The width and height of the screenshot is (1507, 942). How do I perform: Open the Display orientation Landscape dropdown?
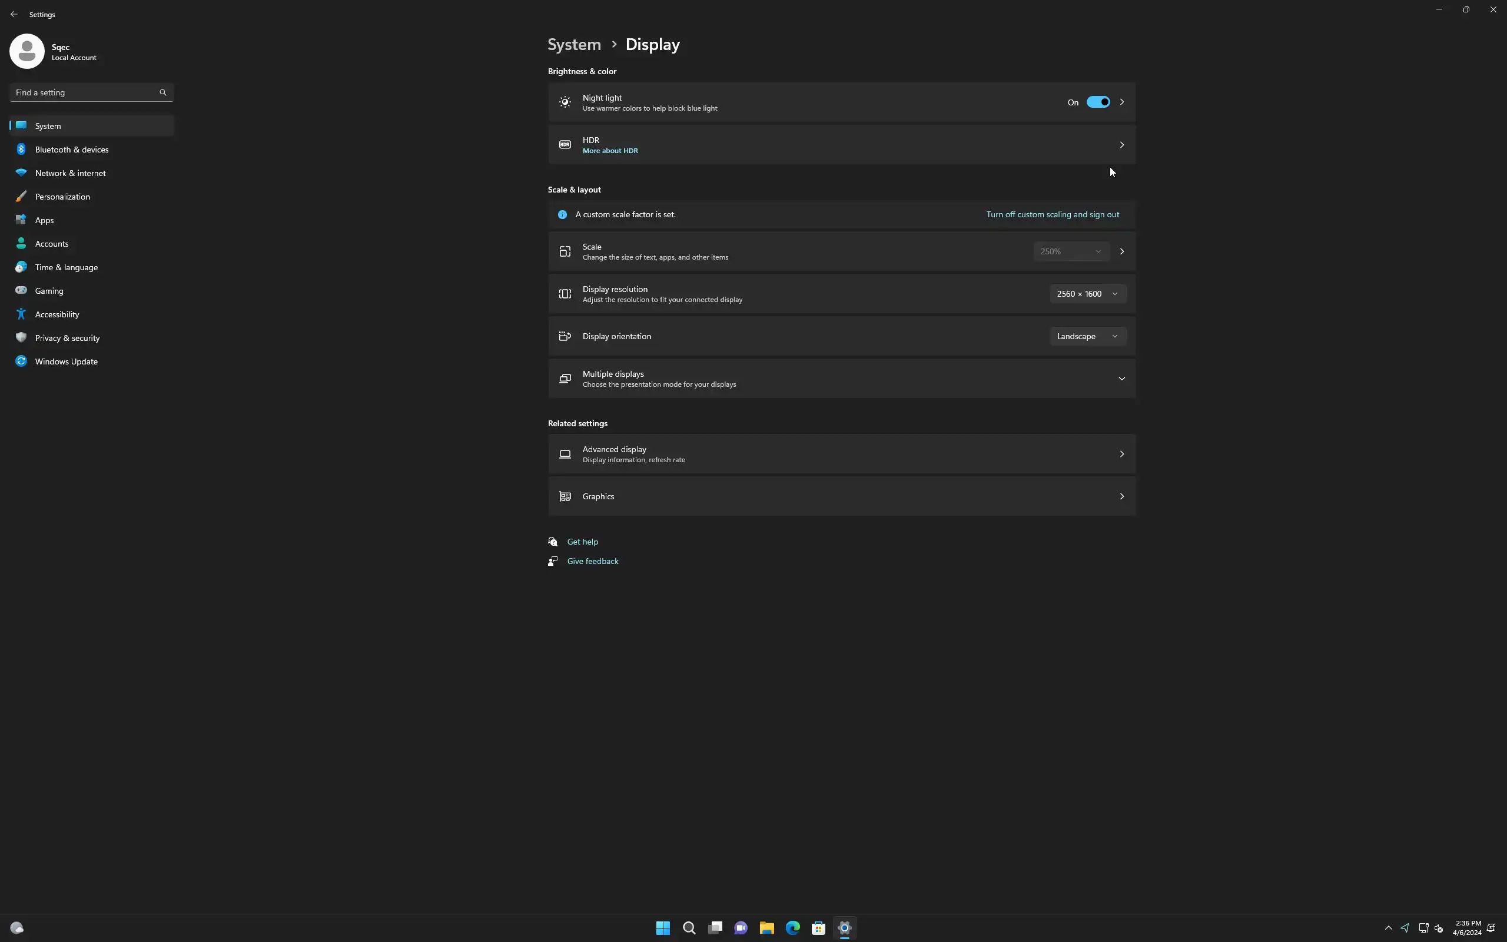pos(1087,336)
